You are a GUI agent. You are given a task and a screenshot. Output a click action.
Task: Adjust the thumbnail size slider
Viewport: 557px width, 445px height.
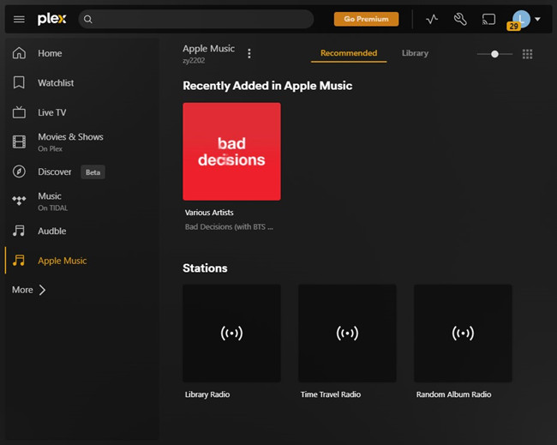(494, 54)
